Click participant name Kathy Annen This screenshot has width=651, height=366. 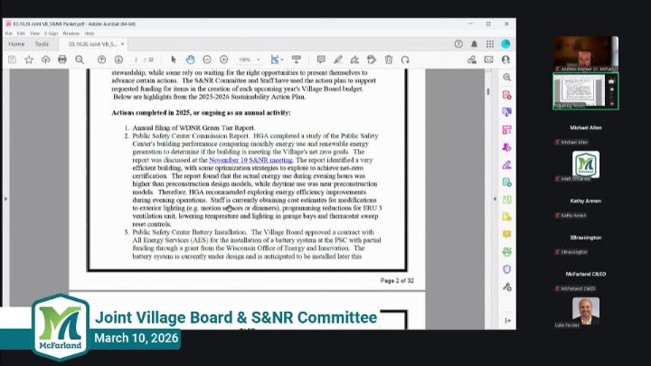586,201
